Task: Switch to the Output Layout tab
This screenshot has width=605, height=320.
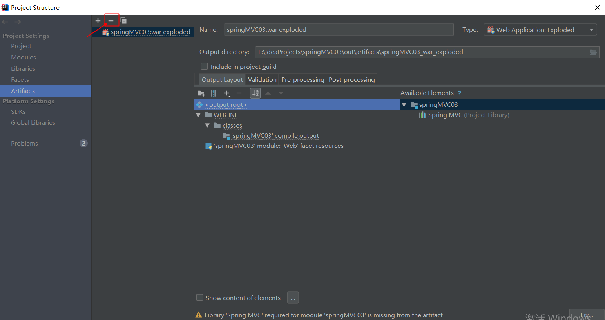Action: click(222, 79)
